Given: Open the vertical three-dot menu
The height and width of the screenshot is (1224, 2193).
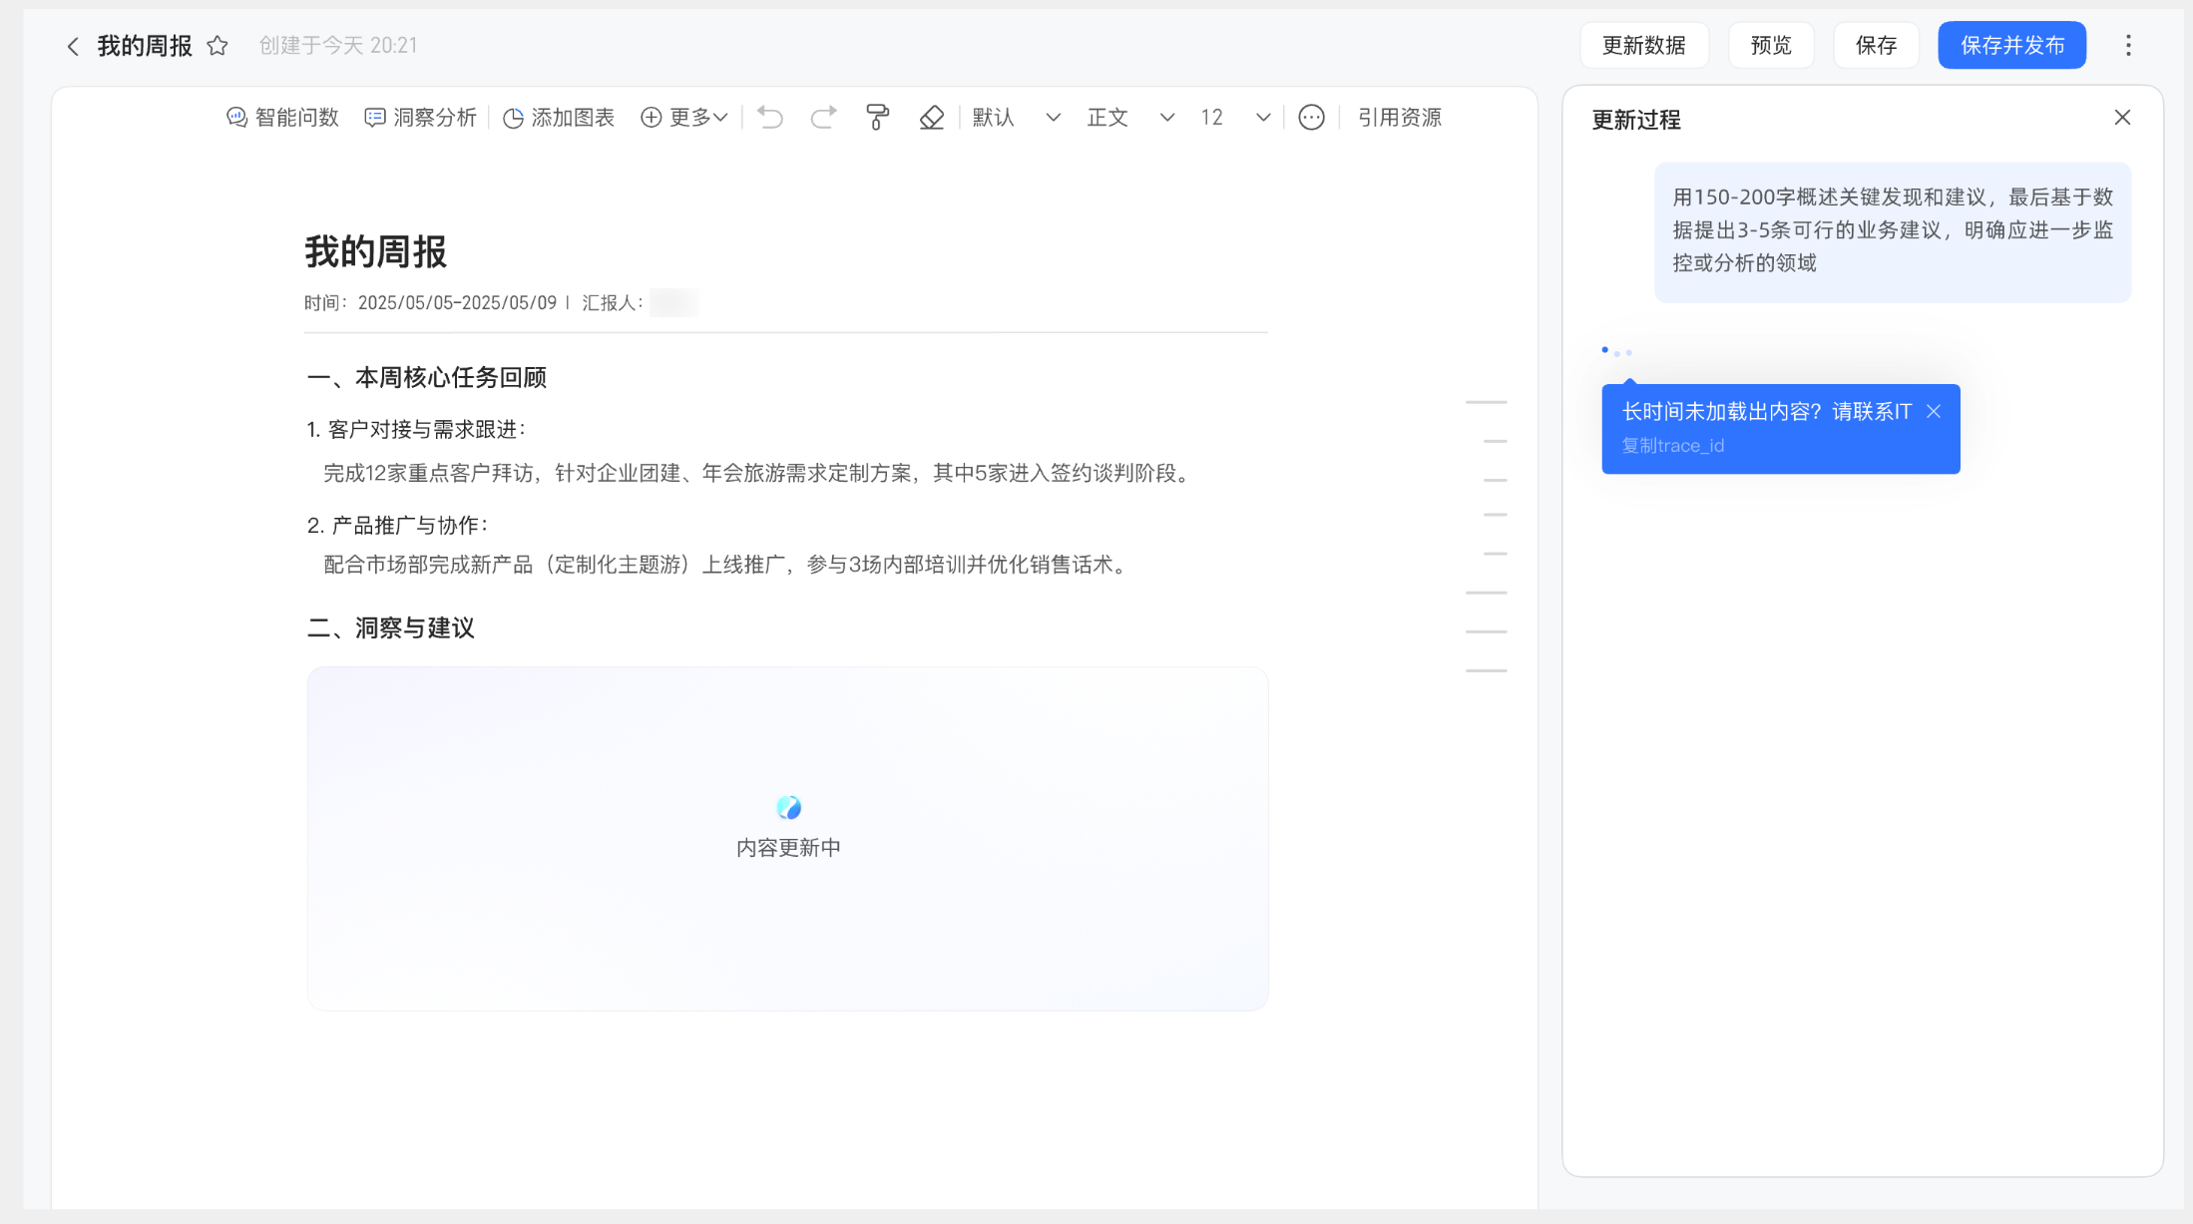Looking at the screenshot, I should (x=2128, y=45).
